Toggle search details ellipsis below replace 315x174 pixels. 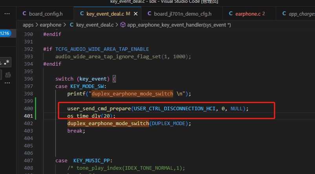point(7,83)
